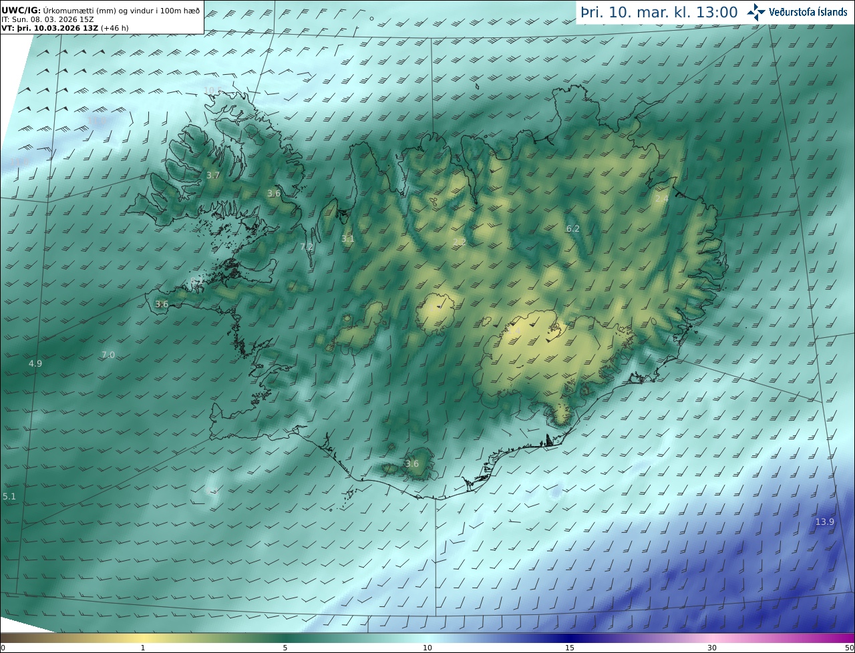The image size is (855, 653).
Task: Click the 'VT: þri. 10.03.2026 13Z' line
Action: (x=65, y=28)
